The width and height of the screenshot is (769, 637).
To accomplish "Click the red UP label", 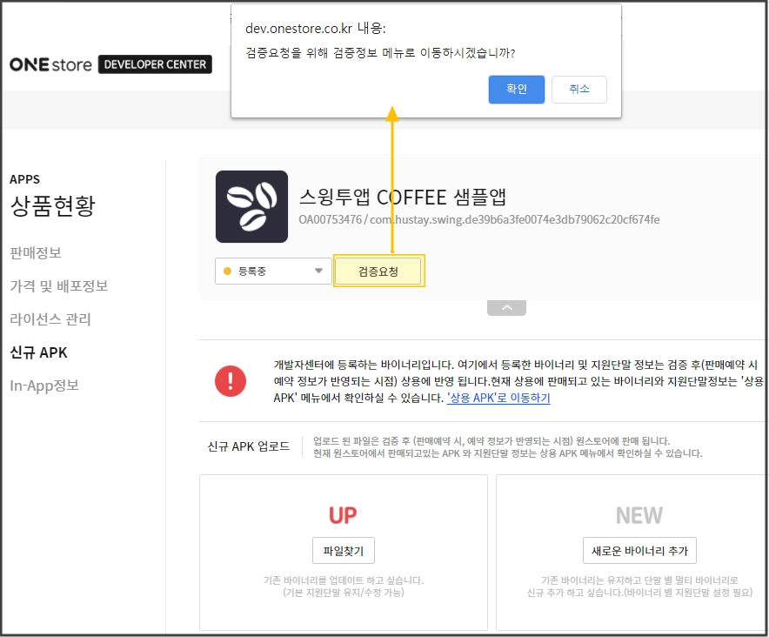I will 343,515.
